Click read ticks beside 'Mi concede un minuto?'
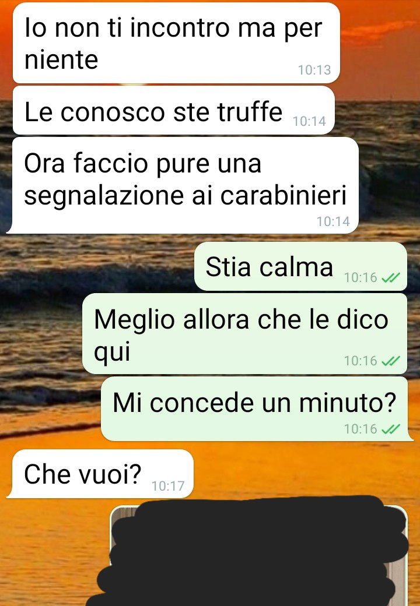420x606 pixels. click(391, 429)
